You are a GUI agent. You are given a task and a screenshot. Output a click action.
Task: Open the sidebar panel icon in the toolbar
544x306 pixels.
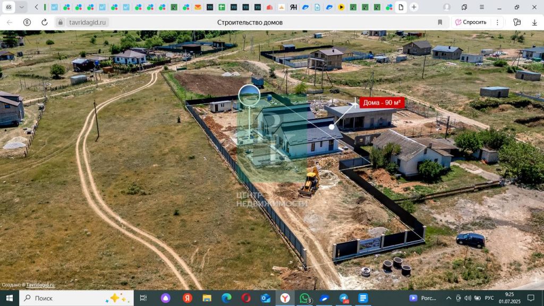click(517, 22)
